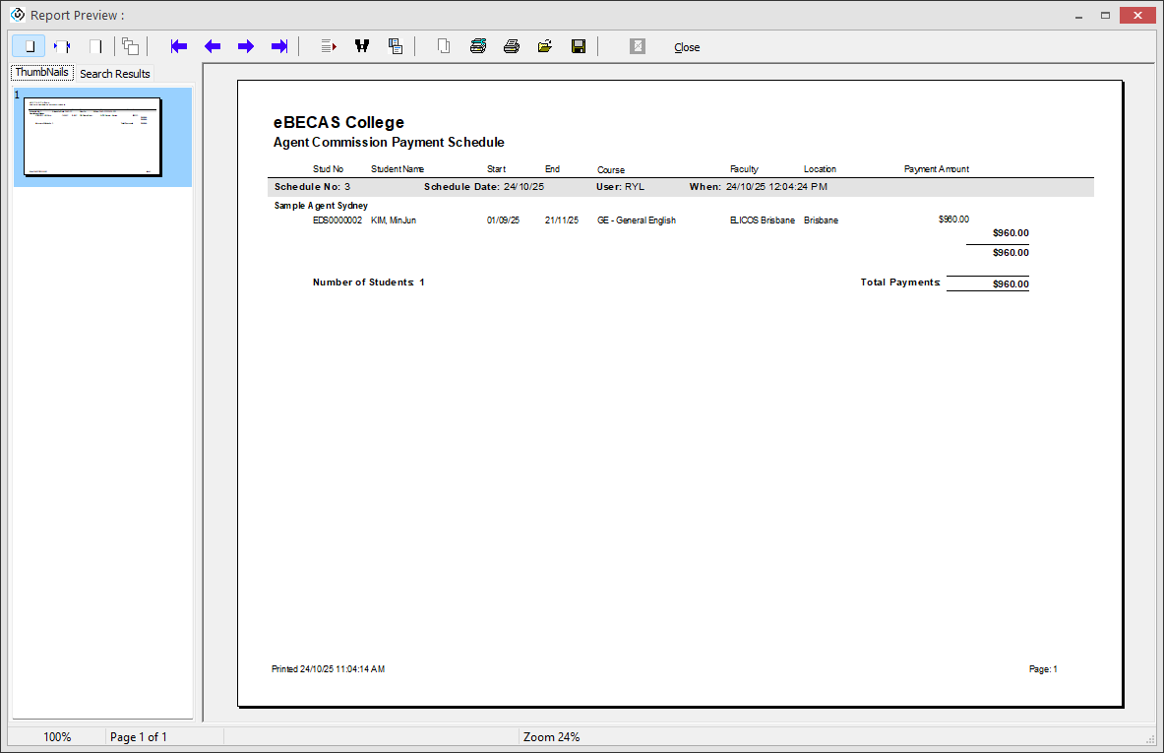Click the greyed-out cancel icon beside Close
Screen dimensions: 1164x753
pyautogui.click(x=638, y=46)
